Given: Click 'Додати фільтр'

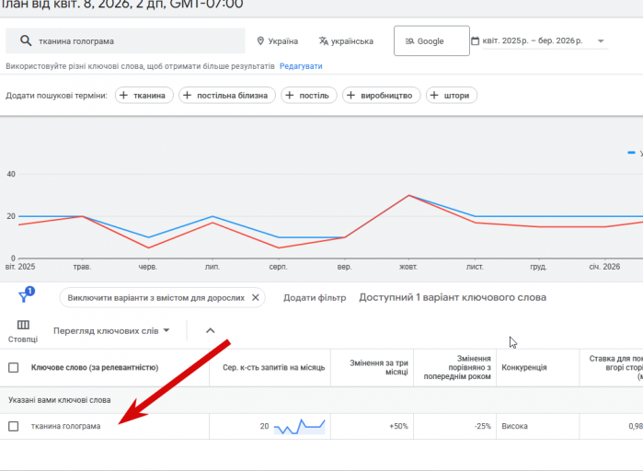Looking at the screenshot, I should coord(315,298).
